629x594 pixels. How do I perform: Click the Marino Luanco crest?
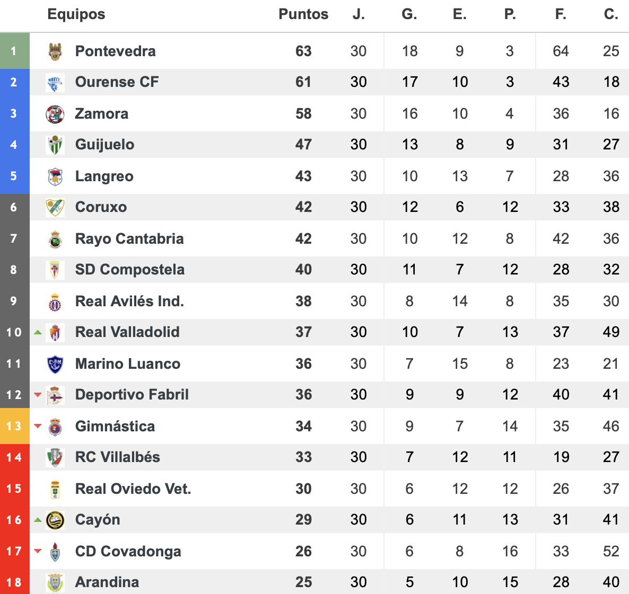(55, 364)
